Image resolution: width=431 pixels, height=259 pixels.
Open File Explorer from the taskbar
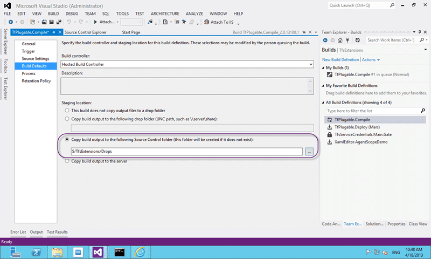pyautogui.click(x=57, y=252)
